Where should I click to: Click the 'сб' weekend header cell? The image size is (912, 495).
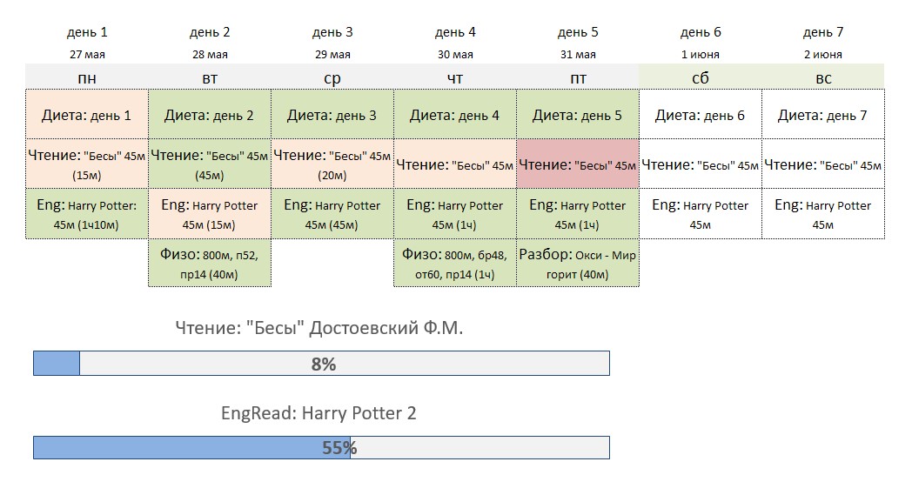(x=701, y=77)
